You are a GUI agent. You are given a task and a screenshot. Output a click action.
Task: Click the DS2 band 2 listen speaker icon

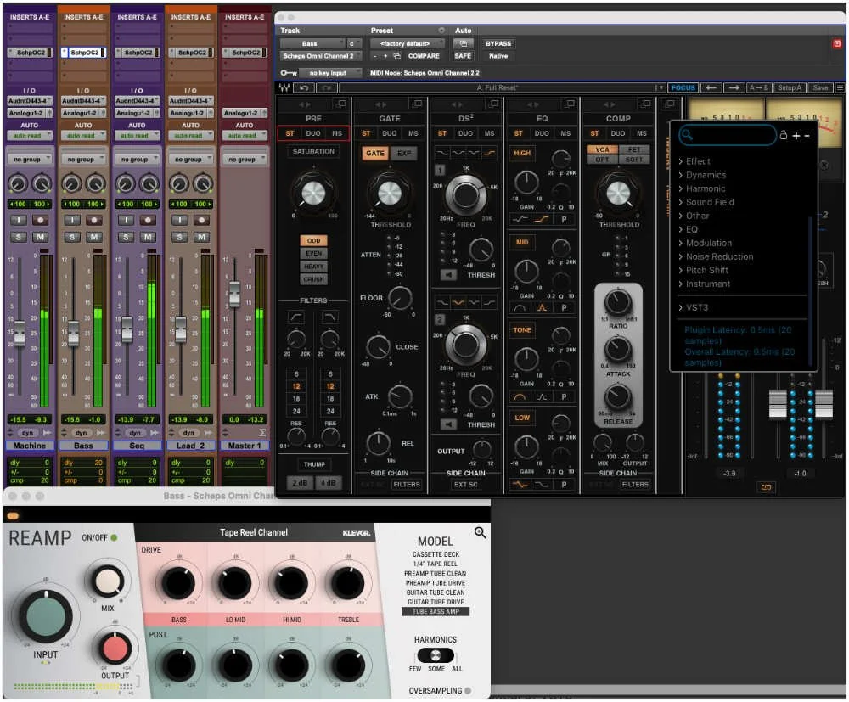tap(448, 424)
